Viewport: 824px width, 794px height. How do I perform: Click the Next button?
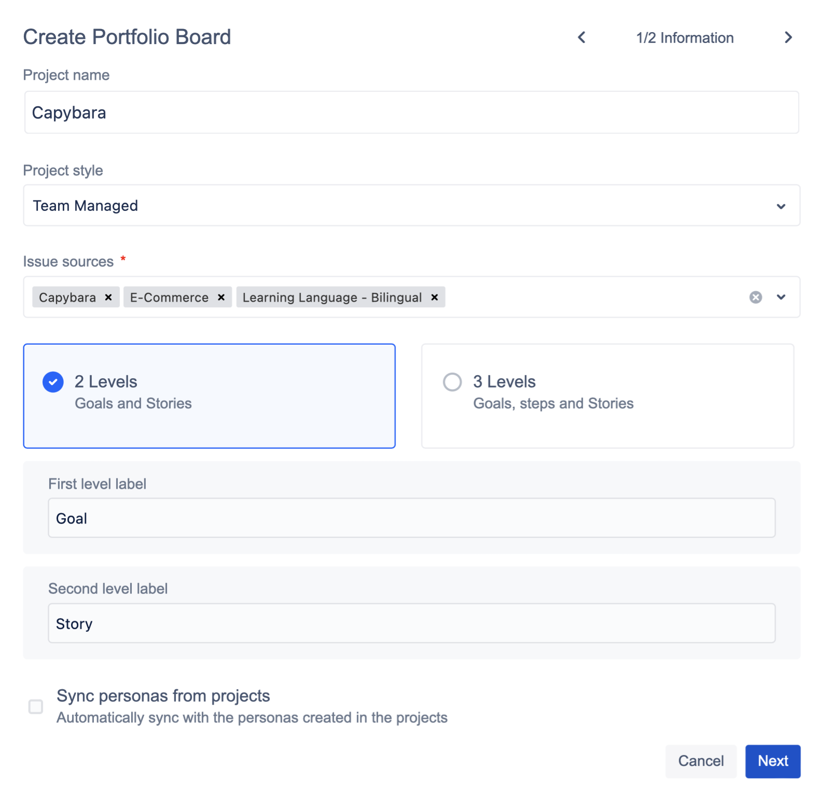pos(773,761)
